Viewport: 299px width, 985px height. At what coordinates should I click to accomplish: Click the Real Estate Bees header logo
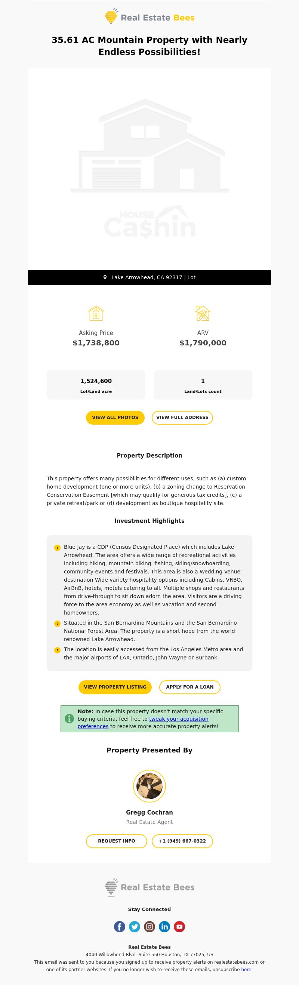click(149, 16)
